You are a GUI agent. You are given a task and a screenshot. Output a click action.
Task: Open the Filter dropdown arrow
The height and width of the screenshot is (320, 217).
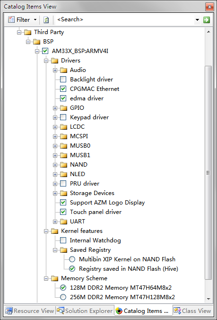[35, 20]
